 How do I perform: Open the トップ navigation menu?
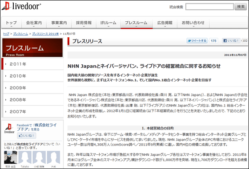[x=11, y=23]
